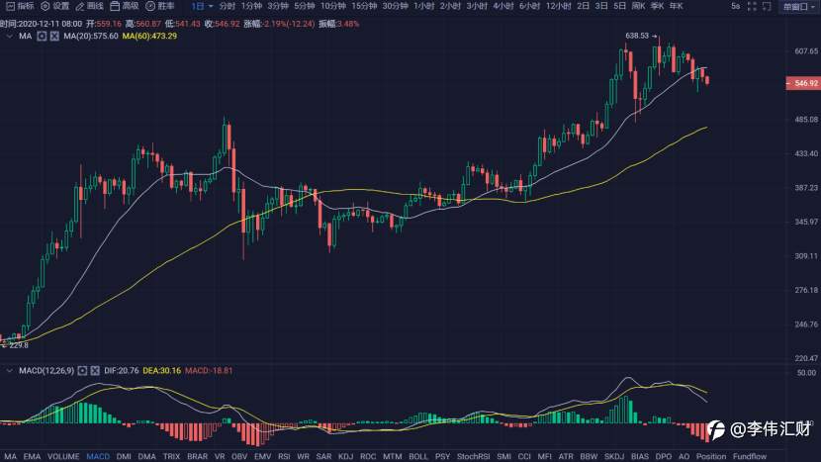Switch to the RSI indicator tab
Viewport: 821px width, 462px height.
(284, 456)
